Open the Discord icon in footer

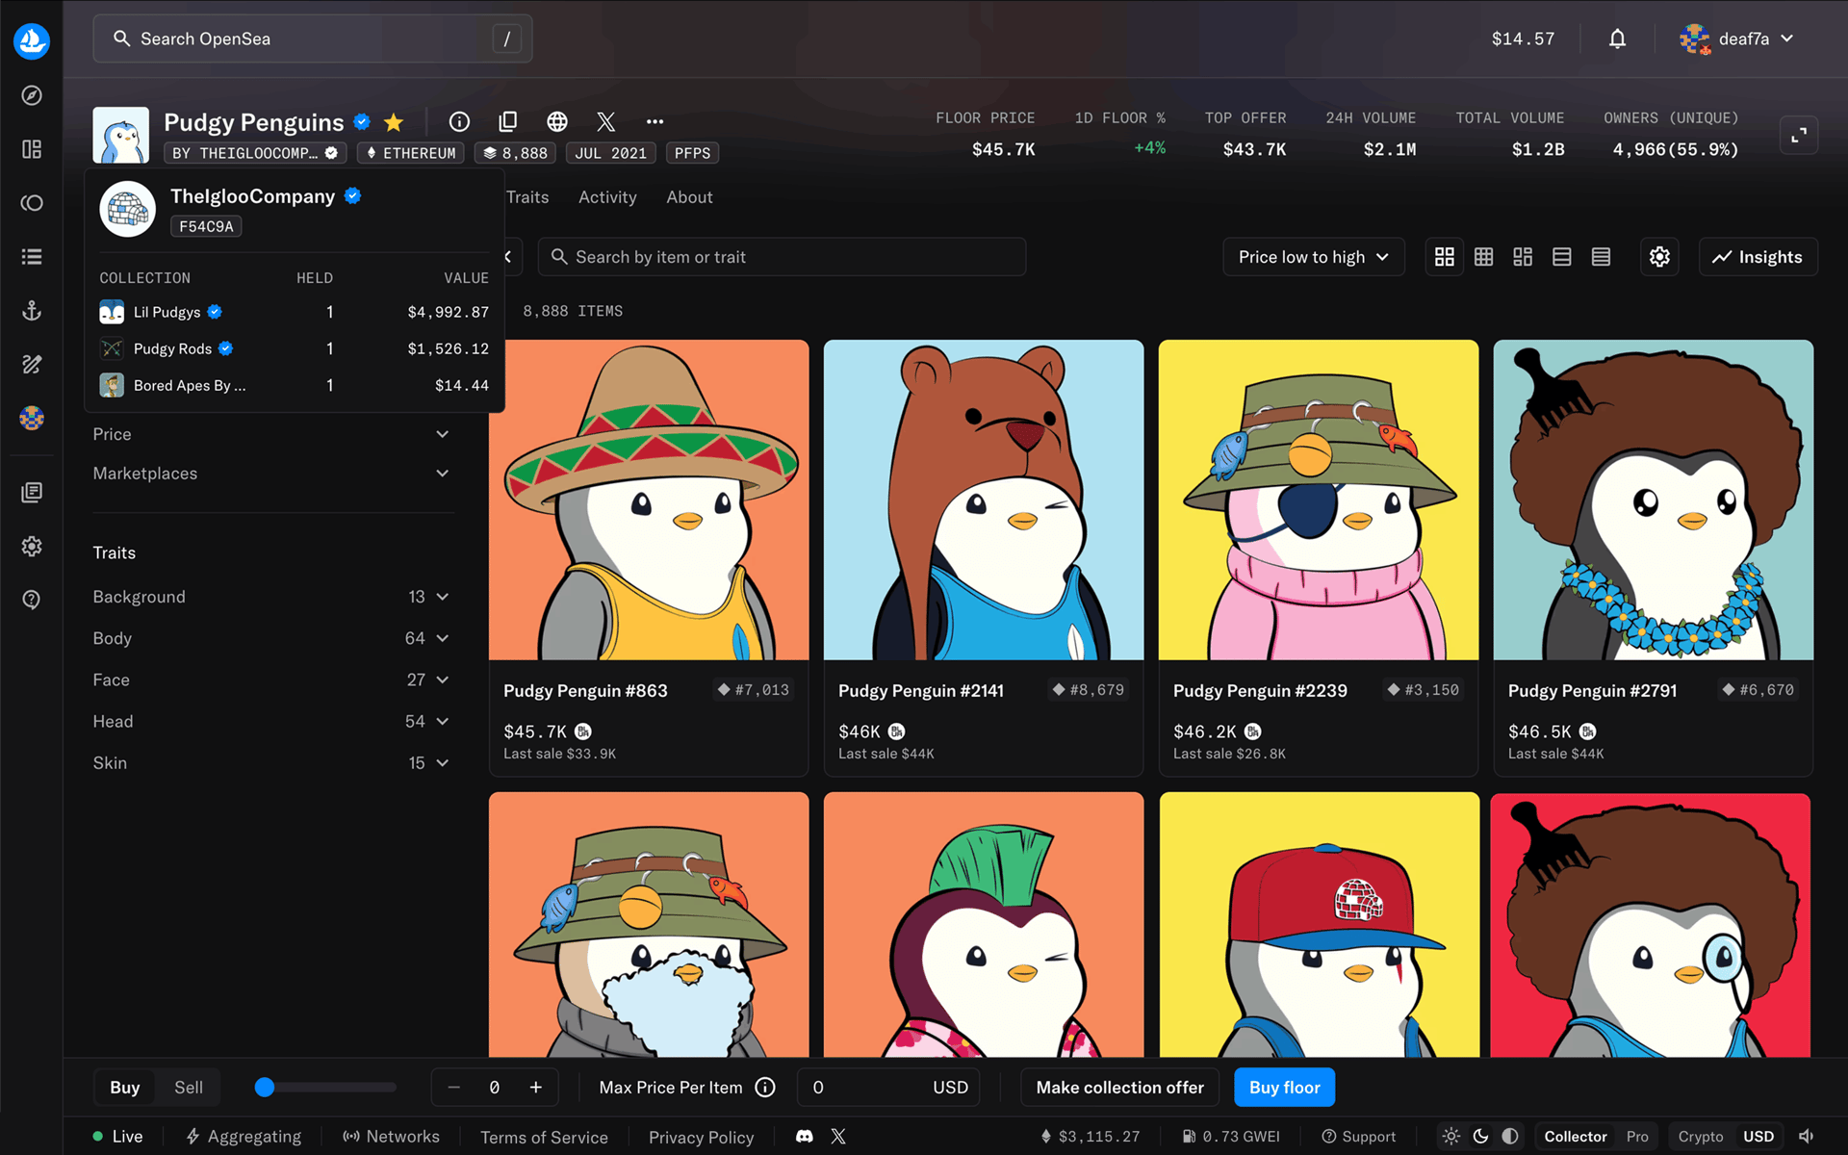point(805,1137)
